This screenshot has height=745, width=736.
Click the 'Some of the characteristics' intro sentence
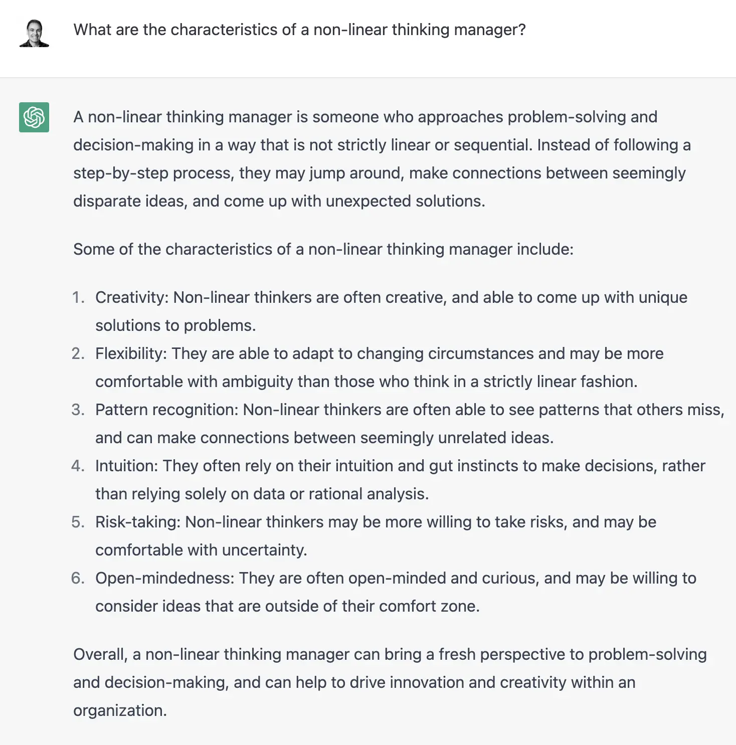click(323, 249)
